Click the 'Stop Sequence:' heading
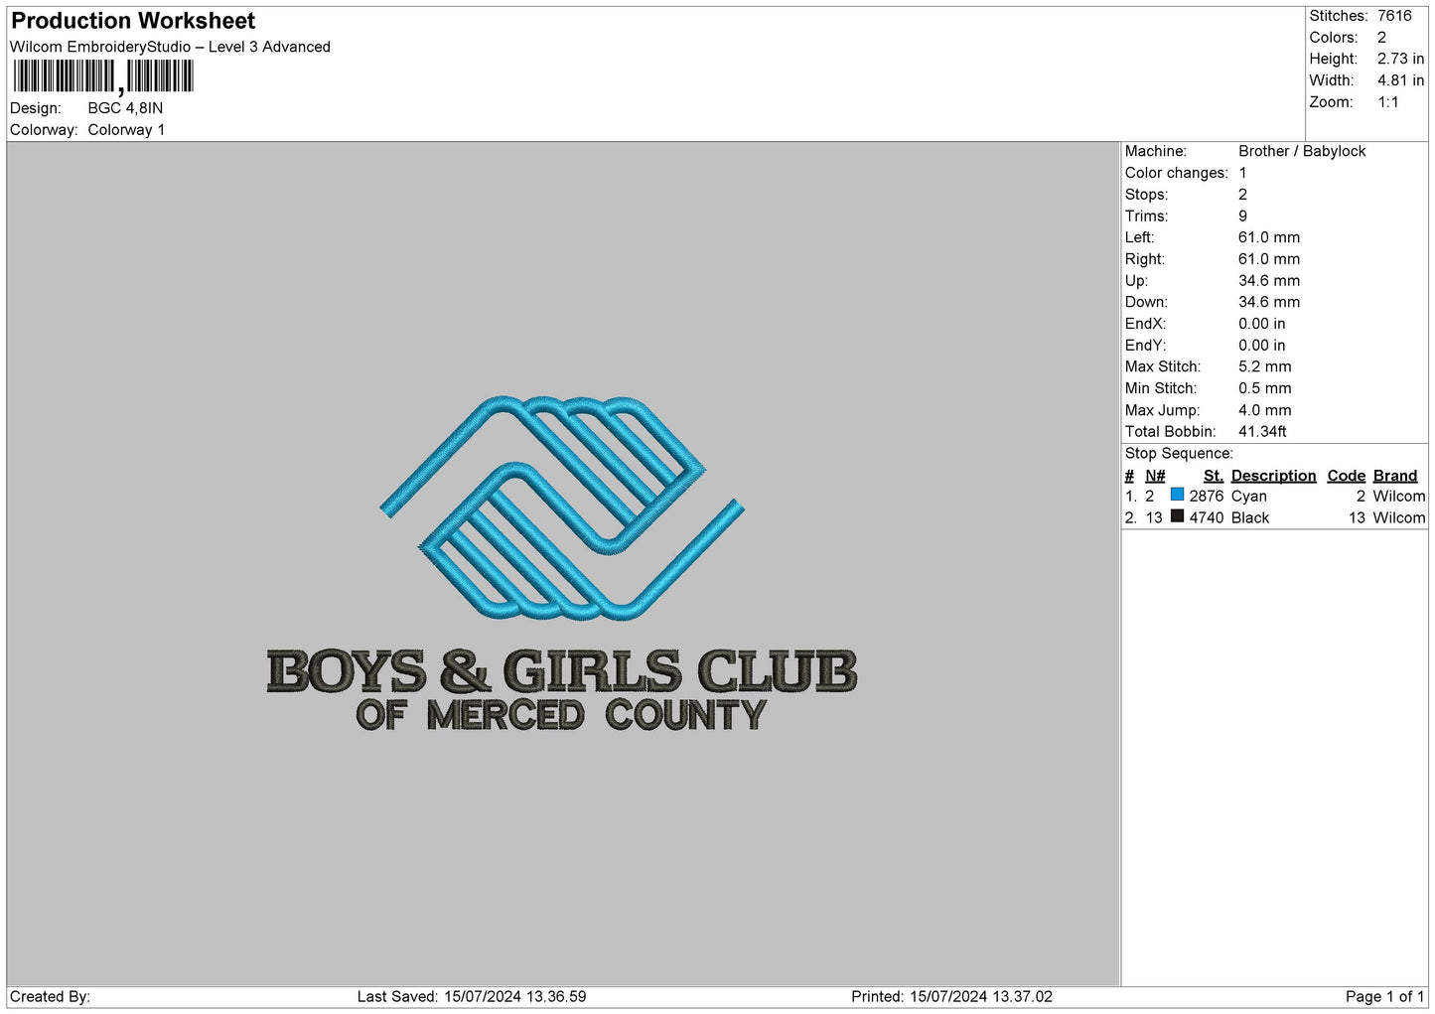Viewport: 1435px width, 1014px height. (x=1179, y=454)
